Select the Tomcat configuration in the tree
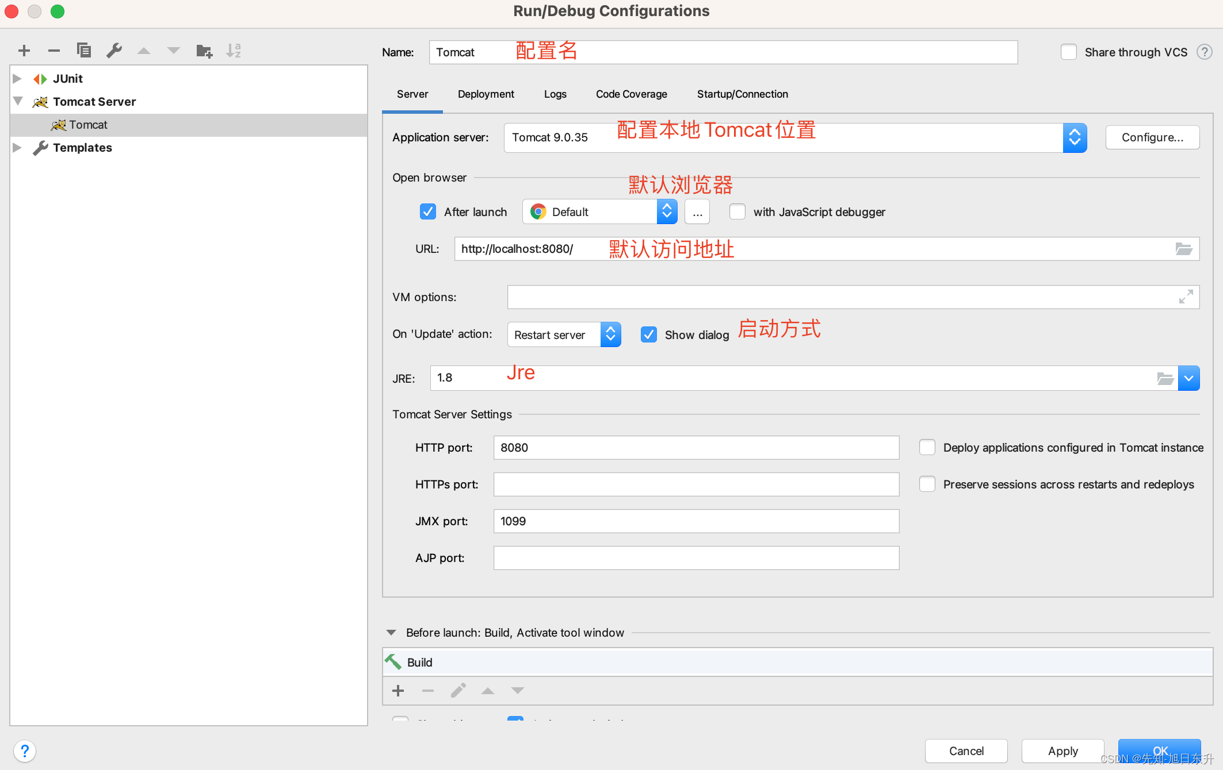 click(189, 125)
